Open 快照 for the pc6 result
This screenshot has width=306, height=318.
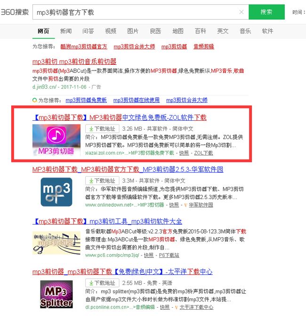pos(149,255)
